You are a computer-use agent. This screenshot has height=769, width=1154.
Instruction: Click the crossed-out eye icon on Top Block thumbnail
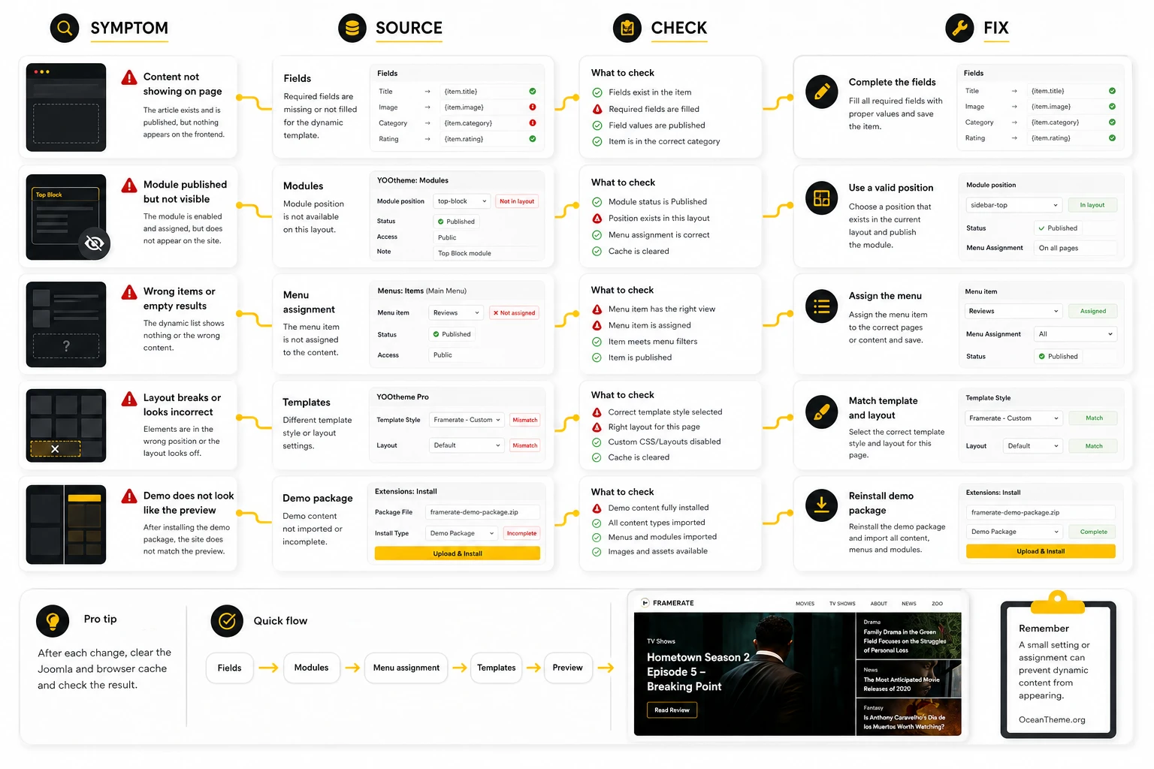(x=95, y=243)
